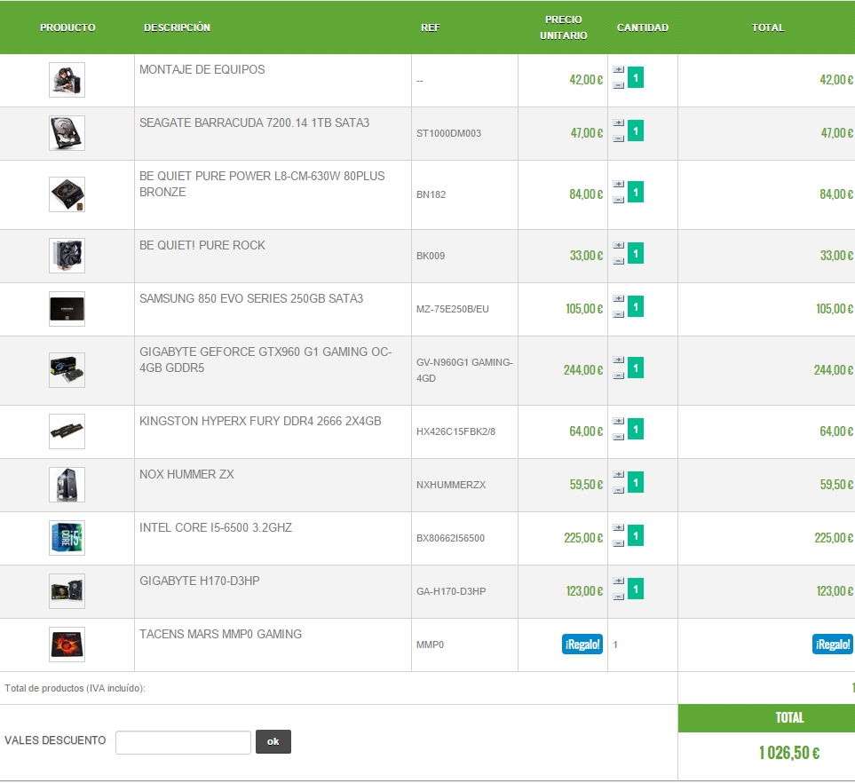
Task: Open NOX HUMMER ZX description link
Action: point(186,474)
